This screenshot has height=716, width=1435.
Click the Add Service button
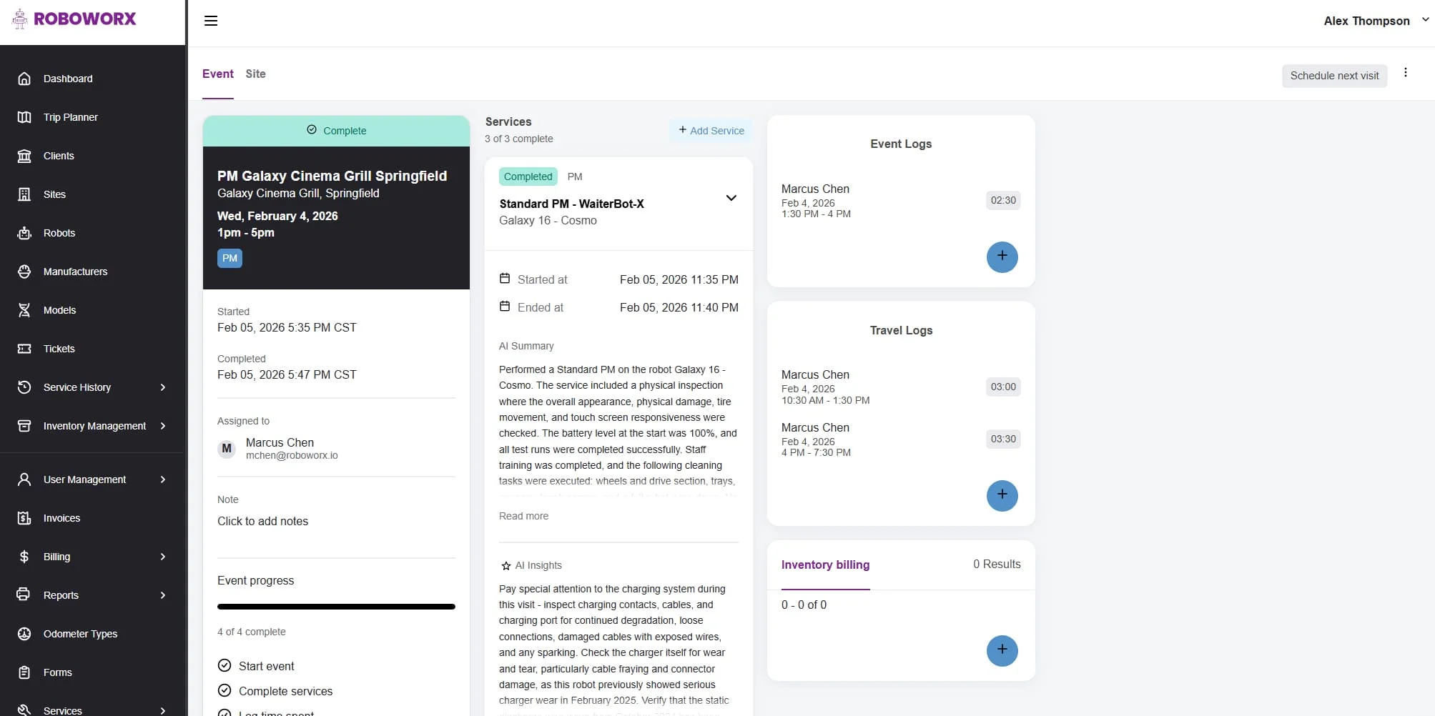click(711, 131)
